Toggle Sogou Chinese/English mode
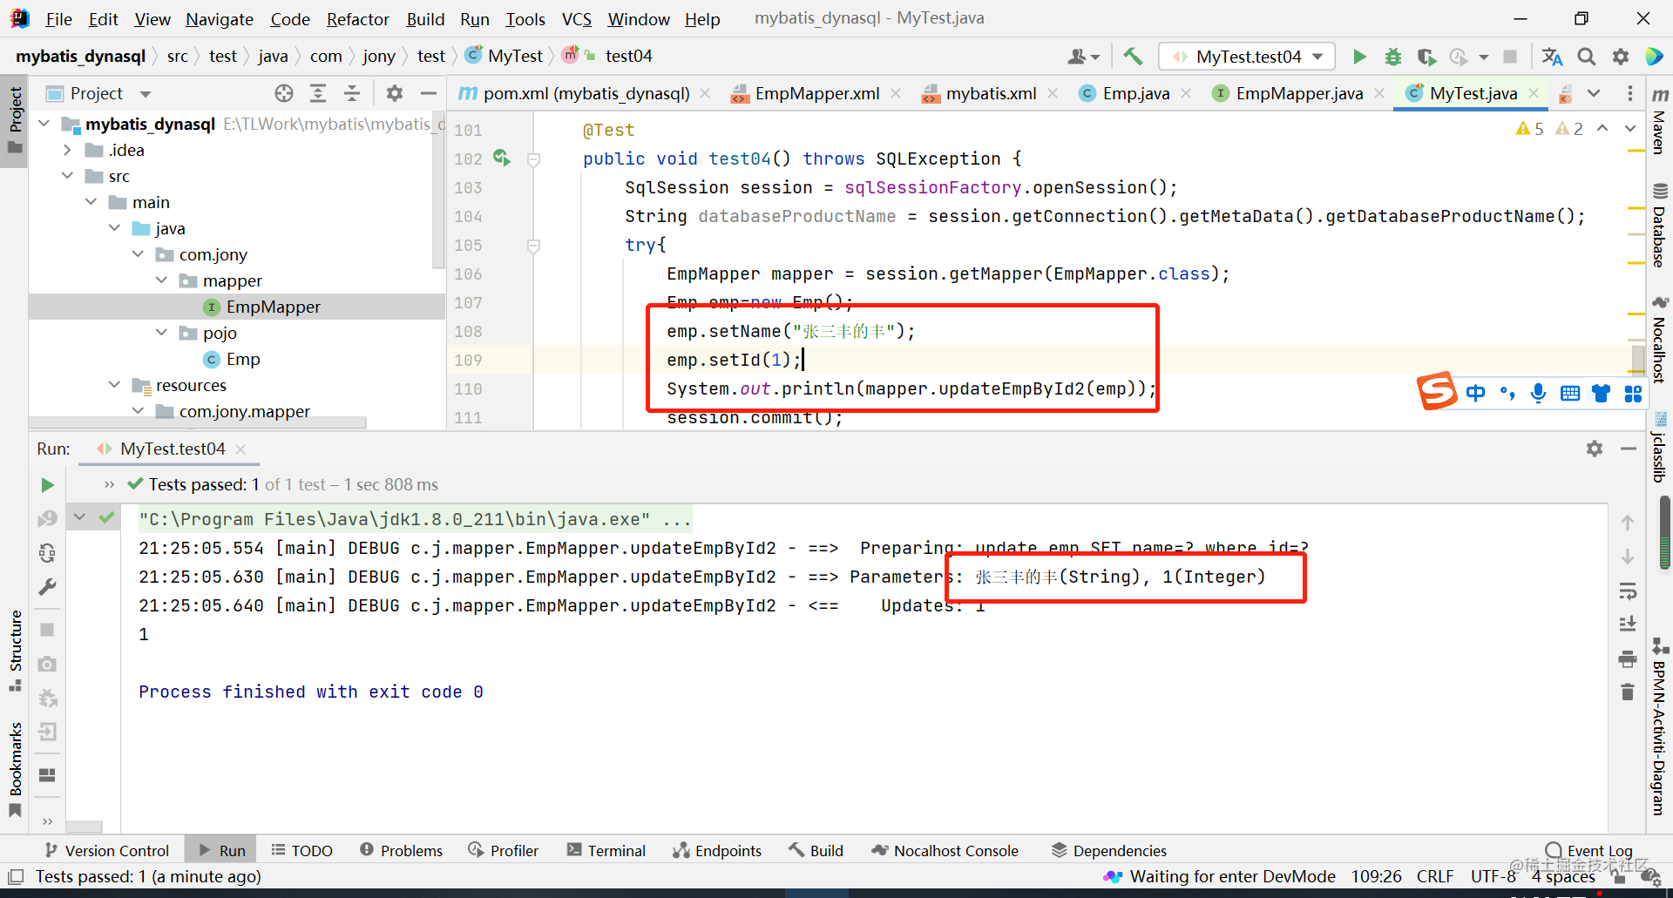The width and height of the screenshot is (1673, 898). tap(1475, 394)
